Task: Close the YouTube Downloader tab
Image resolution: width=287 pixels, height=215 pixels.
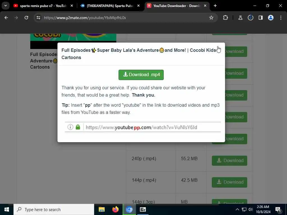Action: pyautogui.click(x=205, y=6)
